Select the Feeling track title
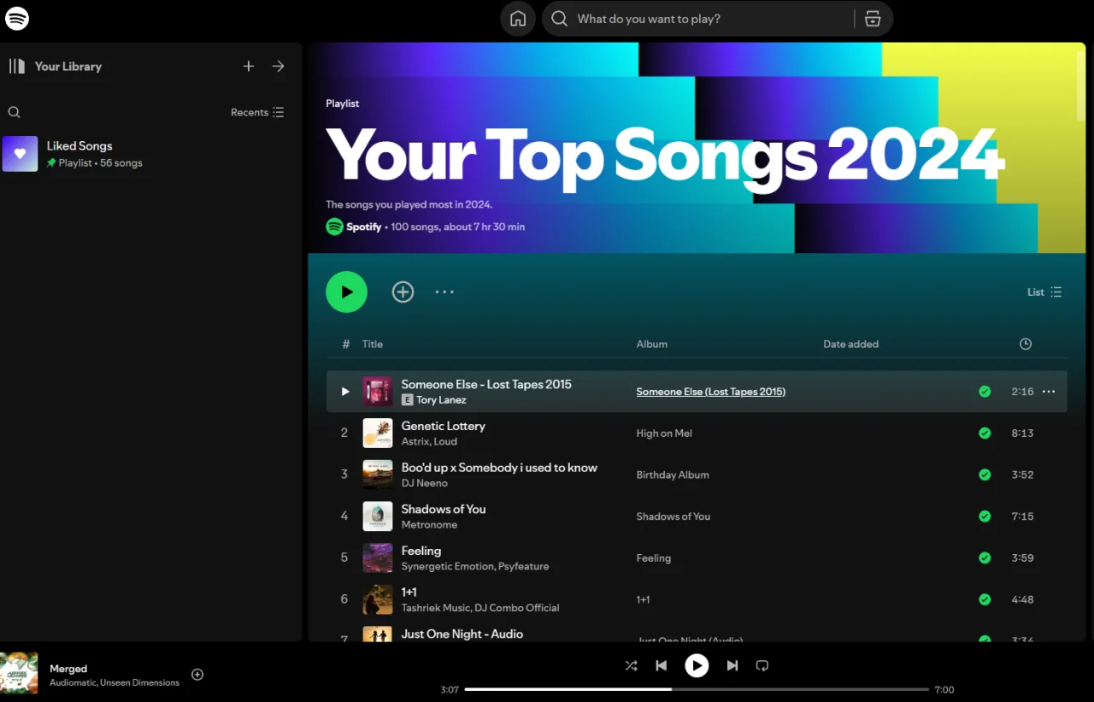Image resolution: width=1094 pixels, height=702 pixels. point(421,551)
